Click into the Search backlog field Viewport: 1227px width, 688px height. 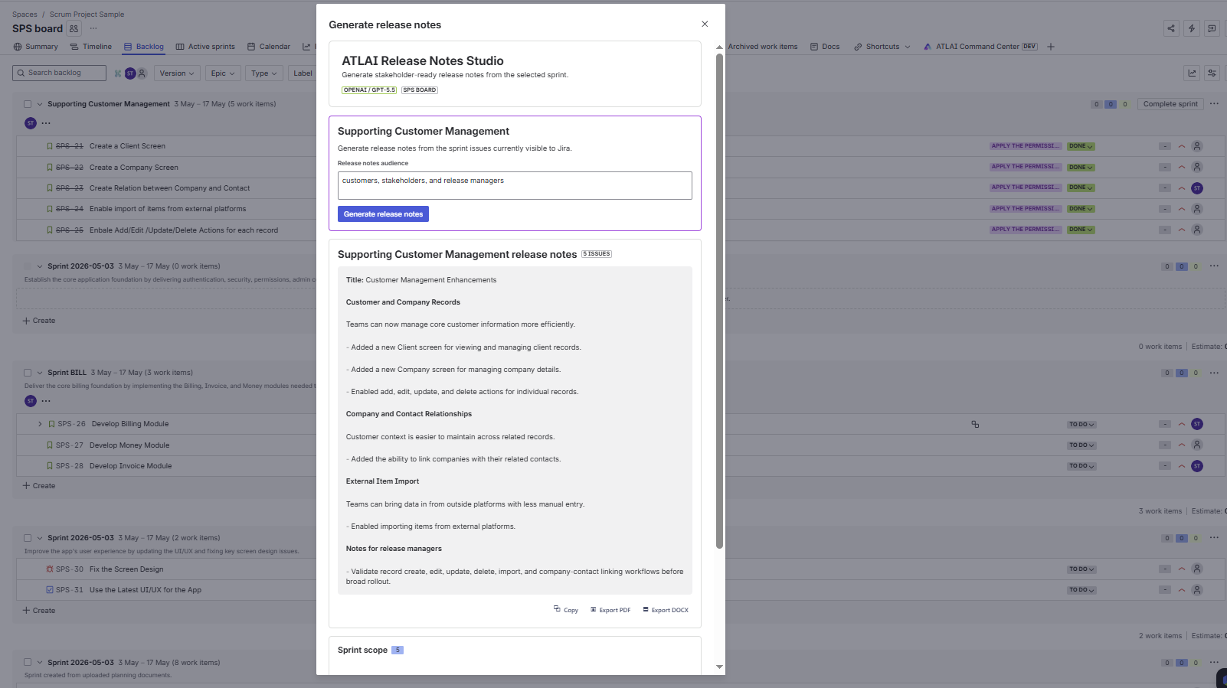tap(60, 73)
